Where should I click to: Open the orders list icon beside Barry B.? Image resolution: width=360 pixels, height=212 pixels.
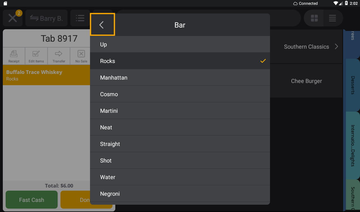80,18
